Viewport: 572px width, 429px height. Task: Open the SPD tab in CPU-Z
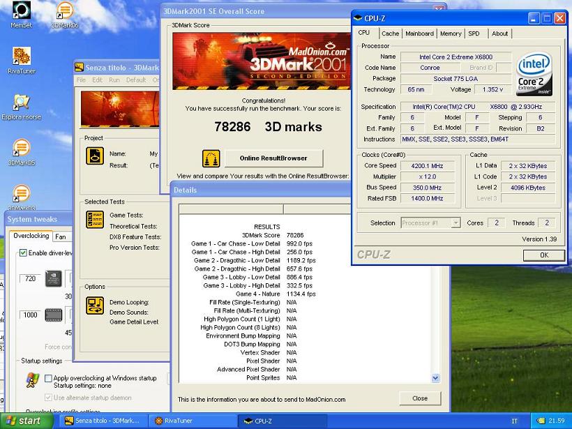(474, 33)
